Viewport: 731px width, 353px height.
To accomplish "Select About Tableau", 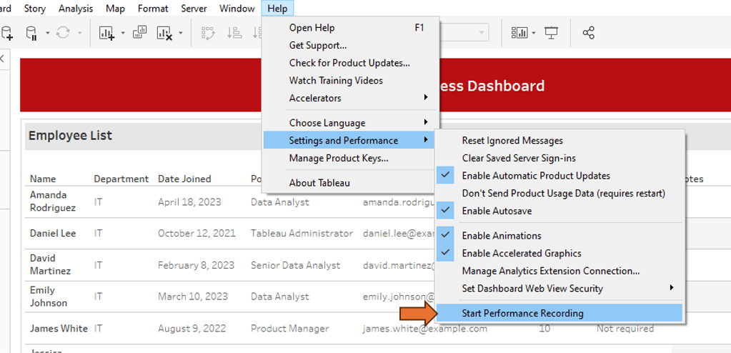I will click(x=350, y=183).
